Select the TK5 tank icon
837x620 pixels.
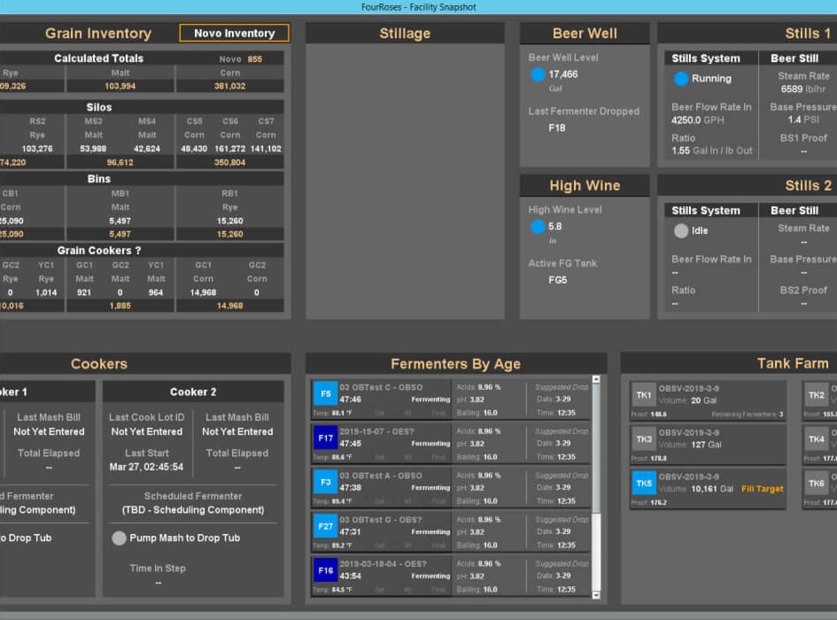(643, 483)
